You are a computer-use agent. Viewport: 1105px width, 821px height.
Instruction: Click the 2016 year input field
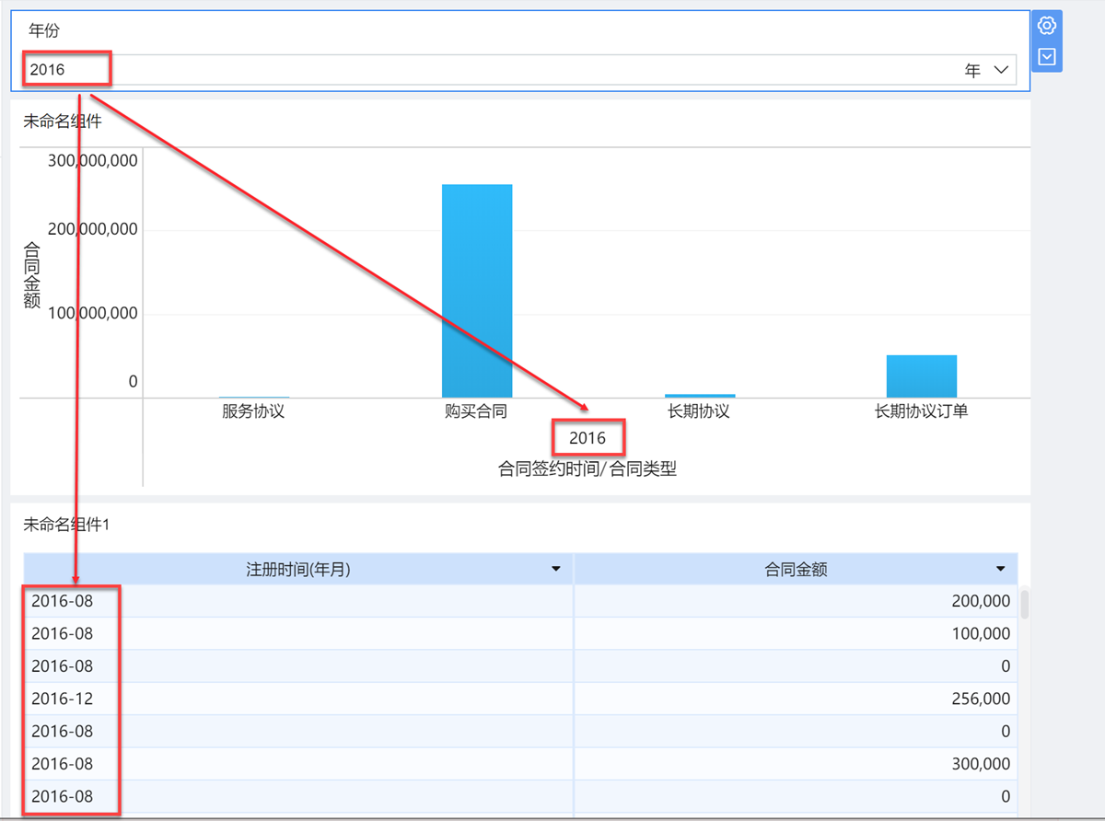pyautogui.click(x=520, y=70)
